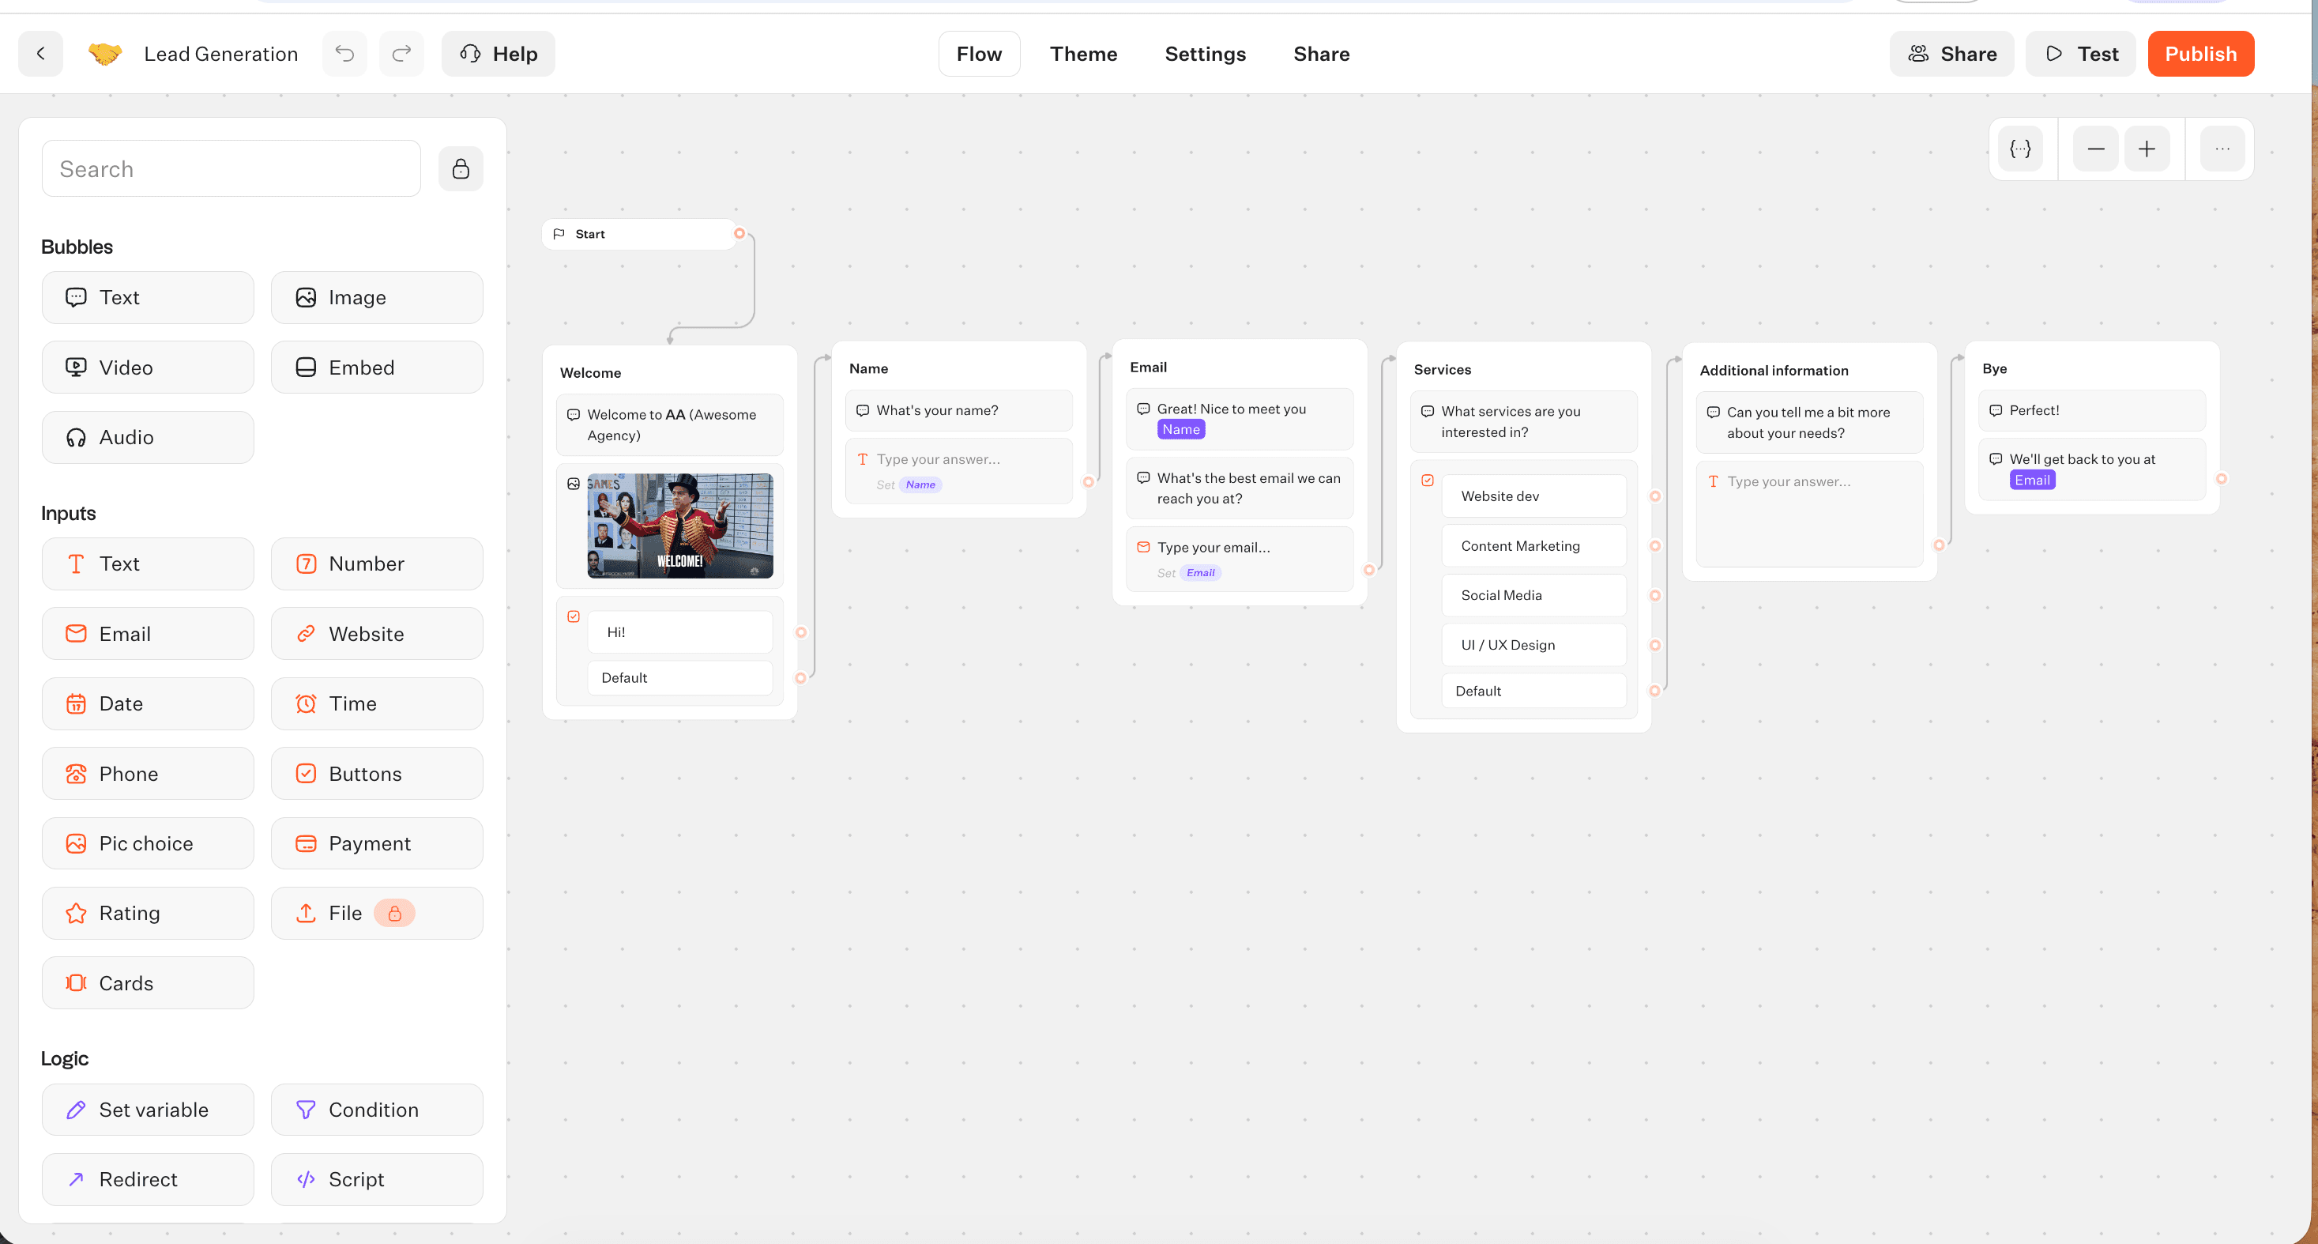Open the variables curly braces panel
The width and height of the screenshot is (2318, 1244).
click(x=2020, y=149)
